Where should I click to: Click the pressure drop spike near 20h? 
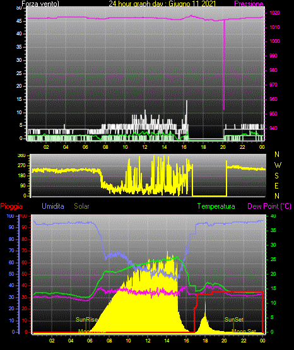(x=224, y=65)
